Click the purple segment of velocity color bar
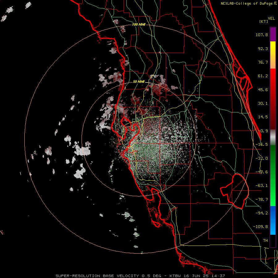 (x=273, y=34)
